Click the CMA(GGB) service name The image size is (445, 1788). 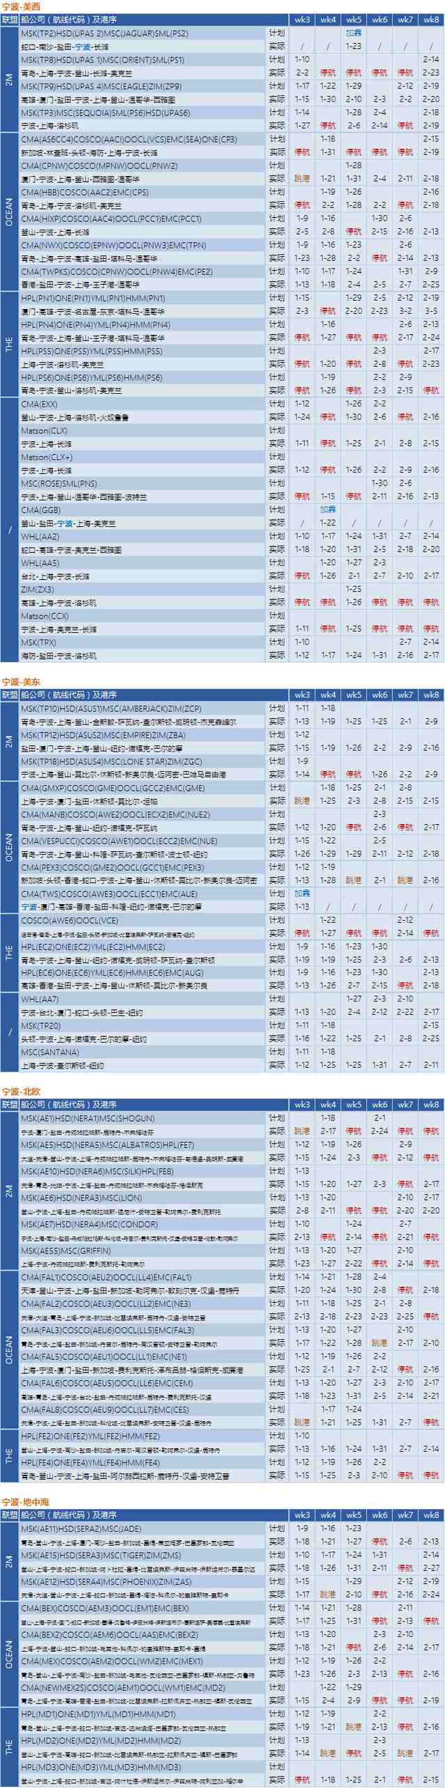41,509
